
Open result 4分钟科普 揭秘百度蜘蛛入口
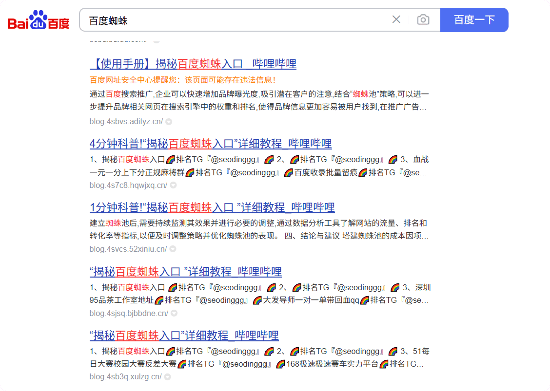click(211, 144)
